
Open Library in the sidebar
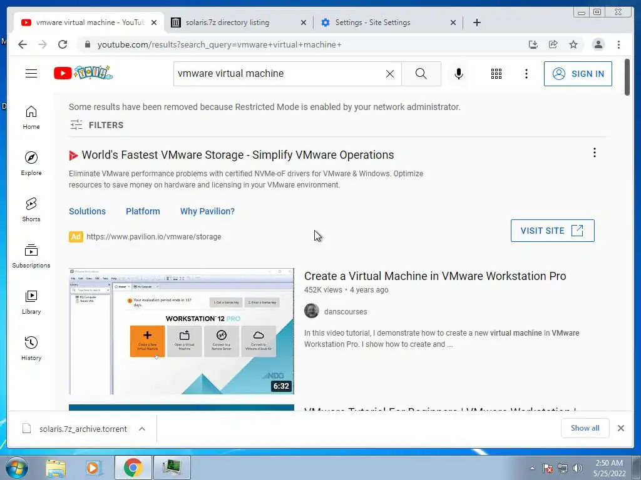click(31, 302)
